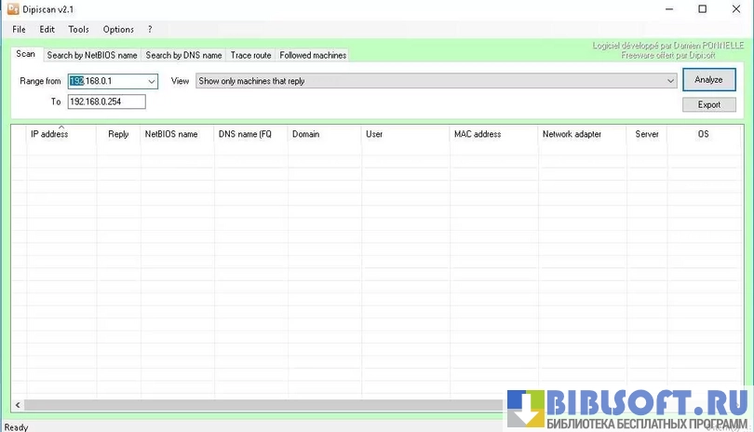754x432 pixels.
Task: Click the NetBIOS name column header
Action: point(171,135)
